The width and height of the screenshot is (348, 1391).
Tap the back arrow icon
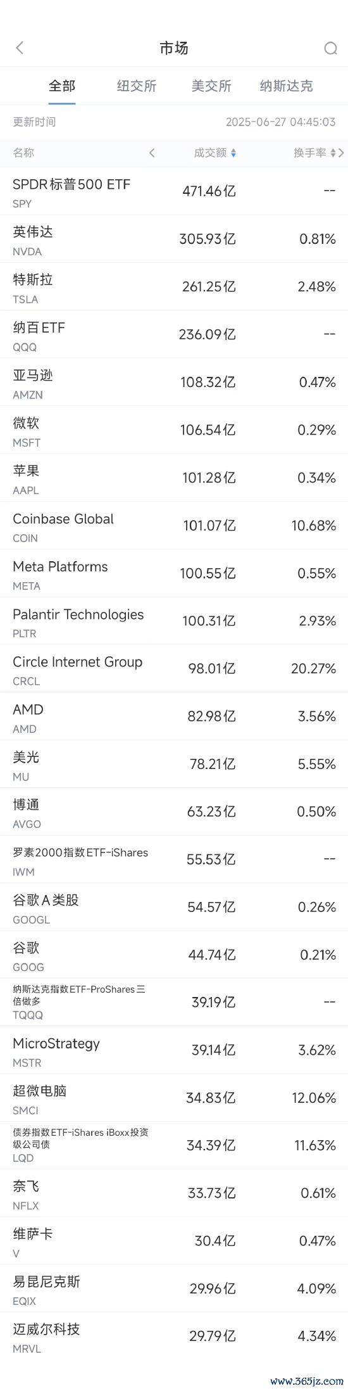tap(20, 48)
